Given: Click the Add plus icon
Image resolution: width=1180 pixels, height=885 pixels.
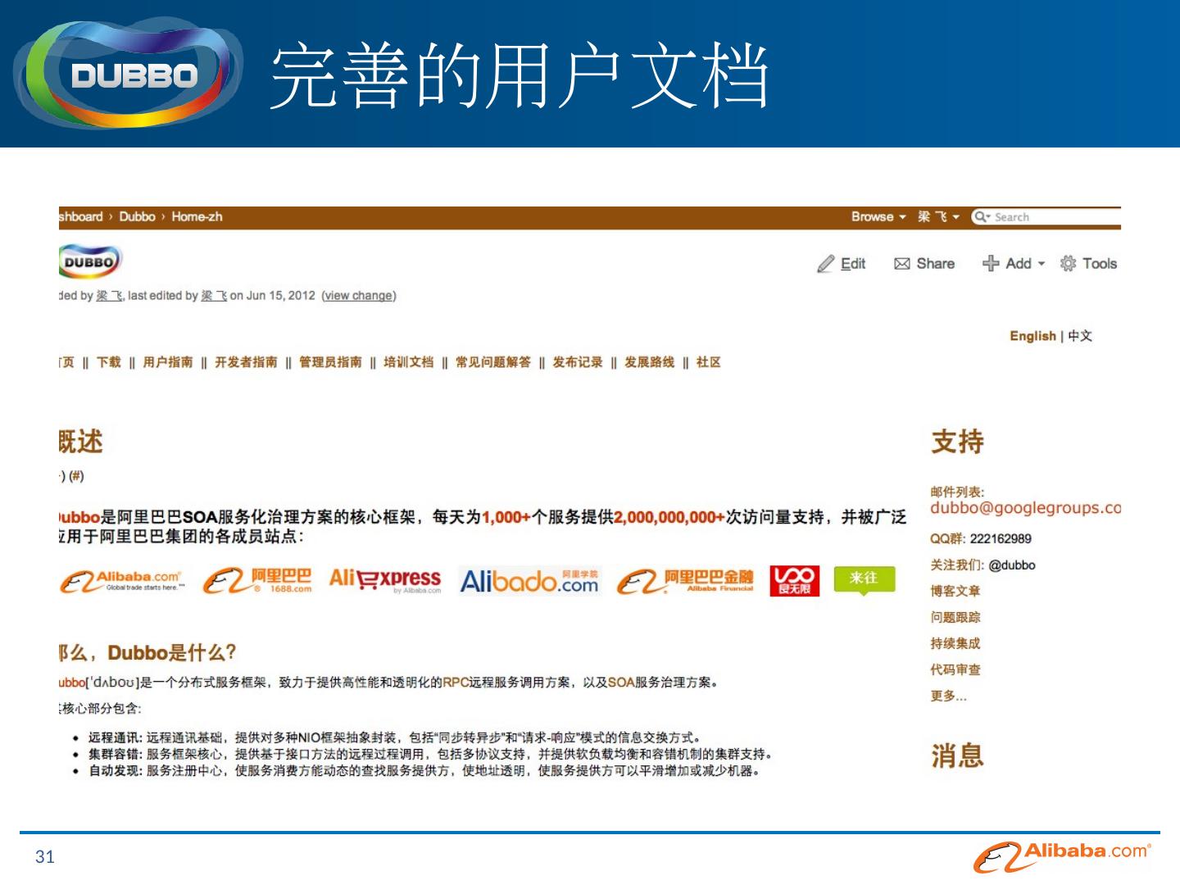Looking at the screenshot, I should (x=991, y=263).
